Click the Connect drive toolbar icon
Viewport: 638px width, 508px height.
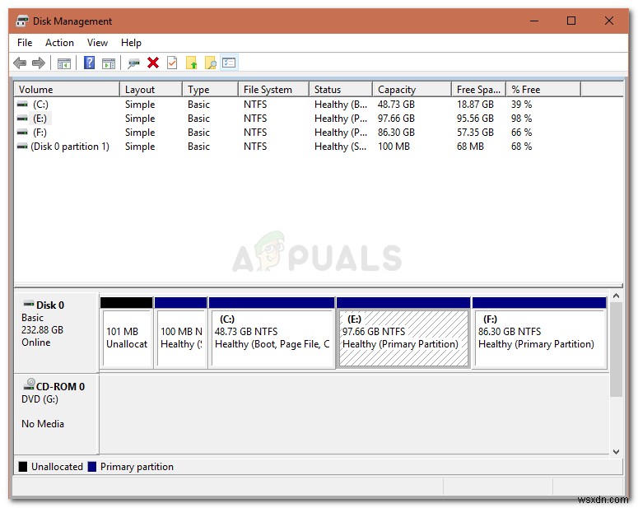coord(133,63)
